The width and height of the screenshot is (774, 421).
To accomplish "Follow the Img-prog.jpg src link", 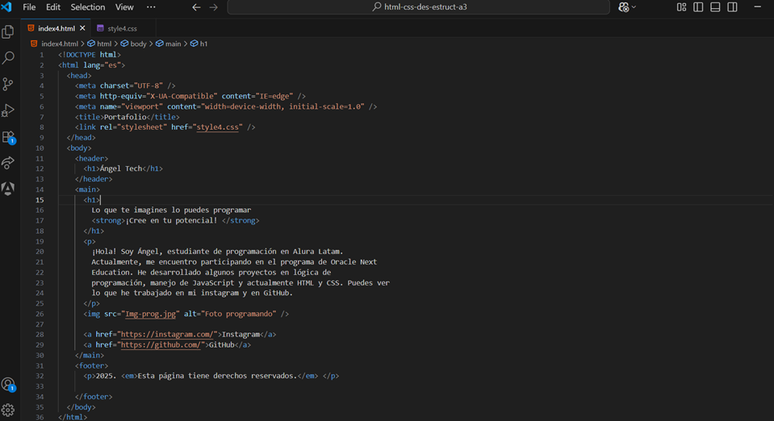I will (150, 314).
